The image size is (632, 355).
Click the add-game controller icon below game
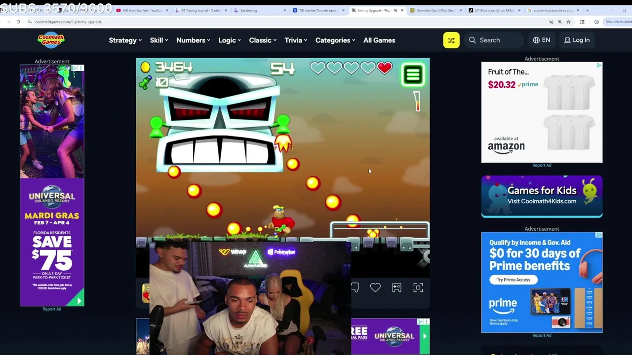click(x=396, y=287)
